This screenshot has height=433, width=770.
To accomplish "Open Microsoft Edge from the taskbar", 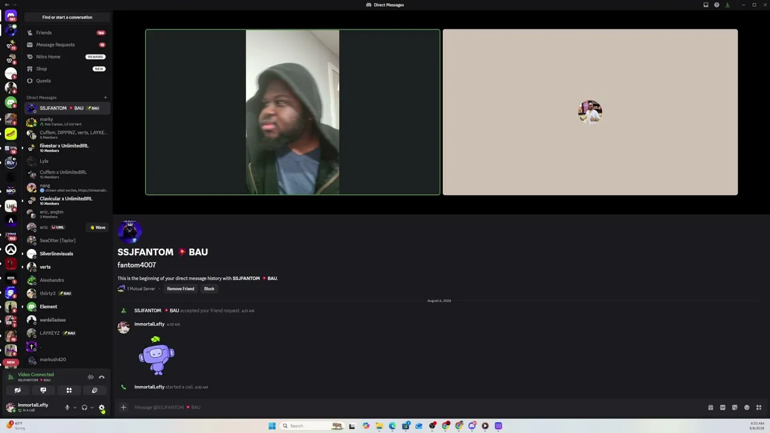I will pyautogui.click(x=392, y=426).
